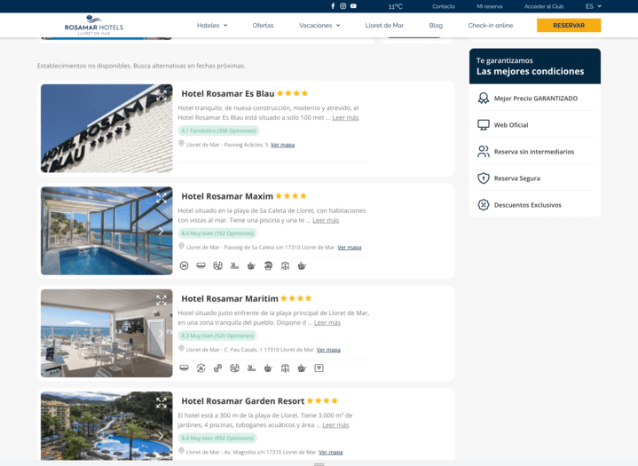This screenshot has width=638, height=466.
Task: Click the 8,4 Muy bien (162 Opiniones) badge
Action: pyautogui.click(x=217, y=233)
